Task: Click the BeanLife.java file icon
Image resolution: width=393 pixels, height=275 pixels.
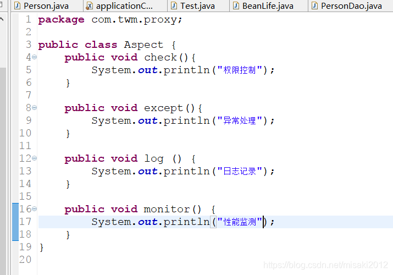Action: pyautogui.click(x=236, y=5)
